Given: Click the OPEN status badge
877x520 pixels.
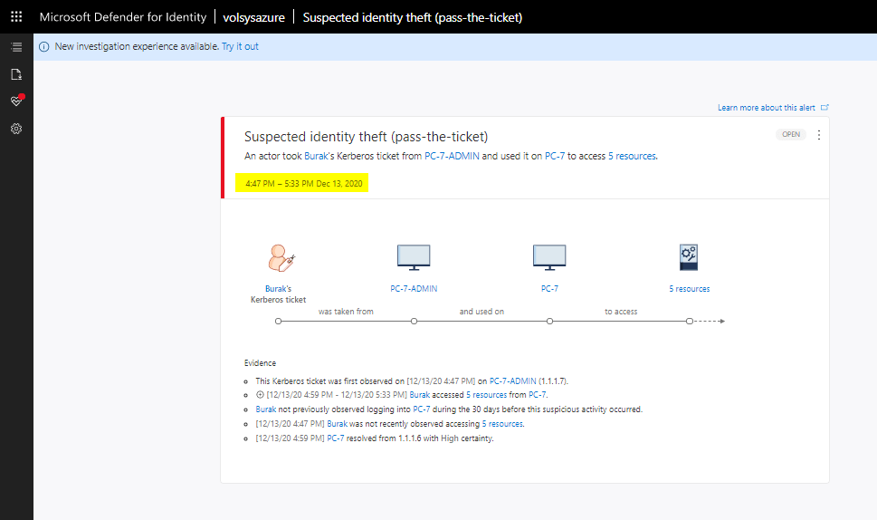Looking at the screenshot, I should tap(791, 135).
